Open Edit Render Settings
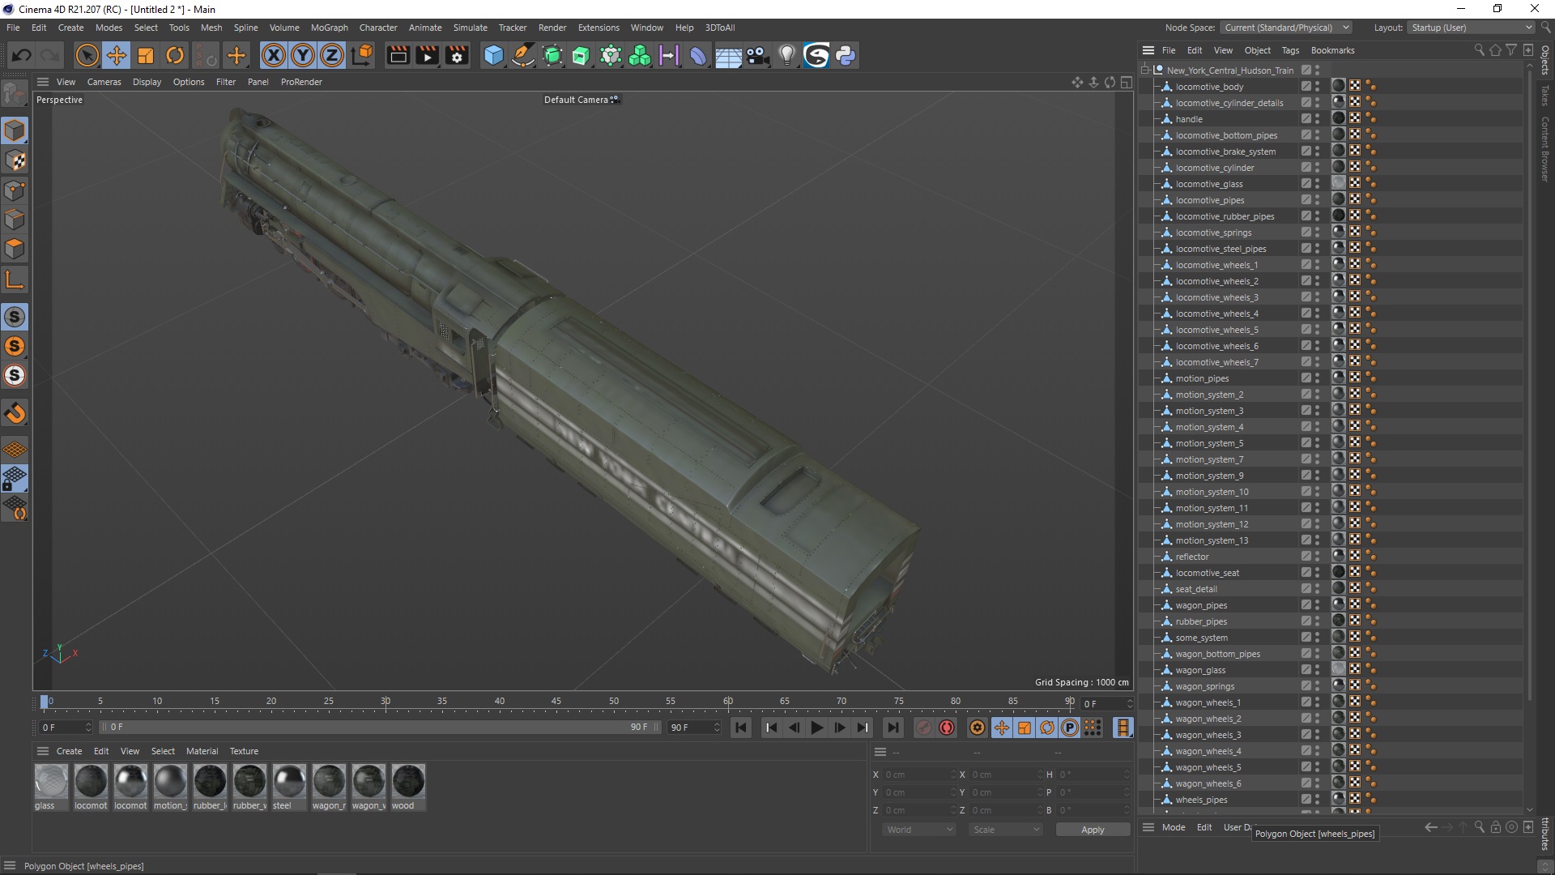 457,55
